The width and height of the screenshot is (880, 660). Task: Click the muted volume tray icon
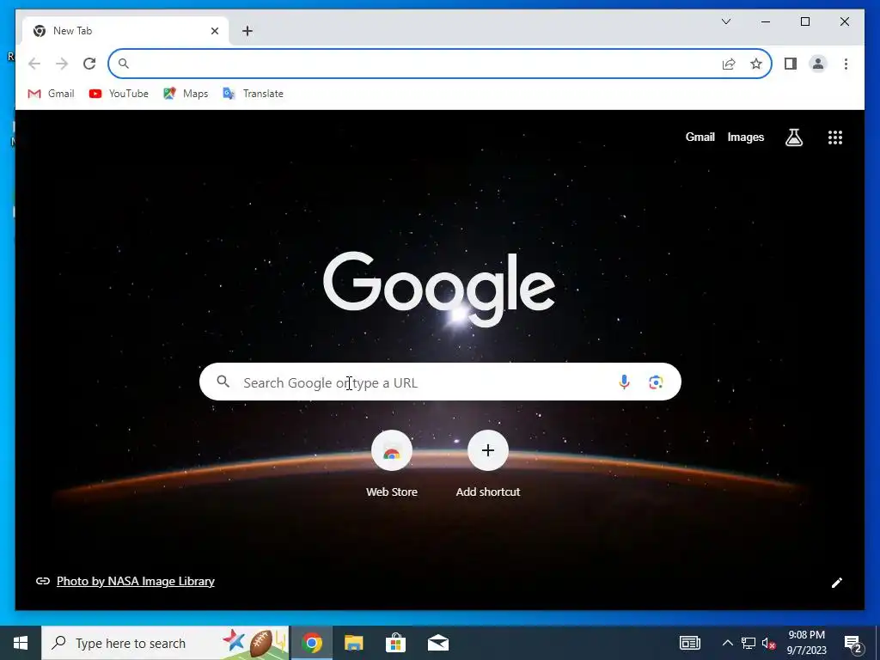769,643
